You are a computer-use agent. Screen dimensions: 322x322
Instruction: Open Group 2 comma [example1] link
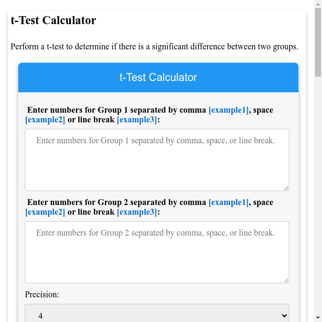click(229, 202)
